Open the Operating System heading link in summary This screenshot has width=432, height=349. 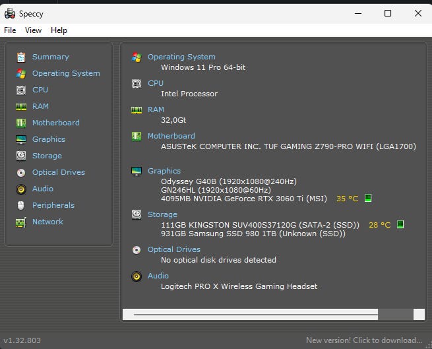[x=181, y=57]
